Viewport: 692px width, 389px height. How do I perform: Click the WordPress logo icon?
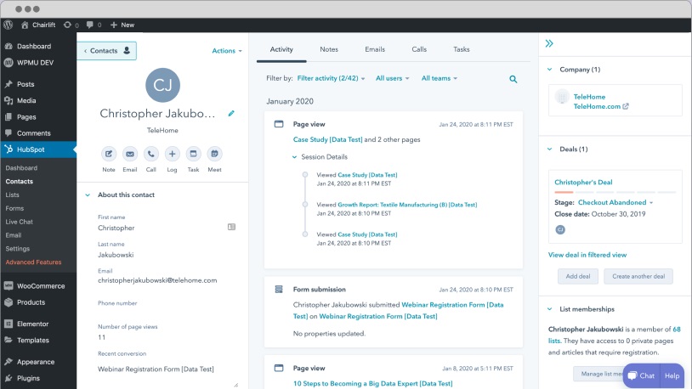8,25
